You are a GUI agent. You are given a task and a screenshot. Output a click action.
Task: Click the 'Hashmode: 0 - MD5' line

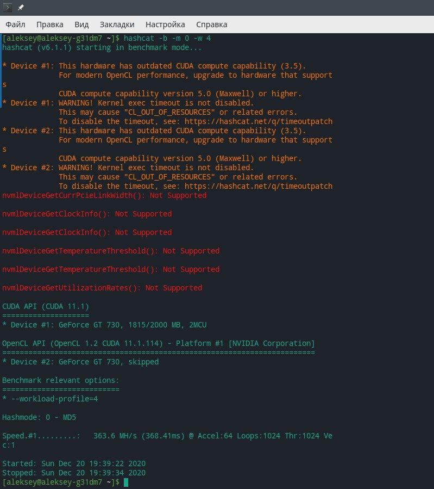(39, 417)
